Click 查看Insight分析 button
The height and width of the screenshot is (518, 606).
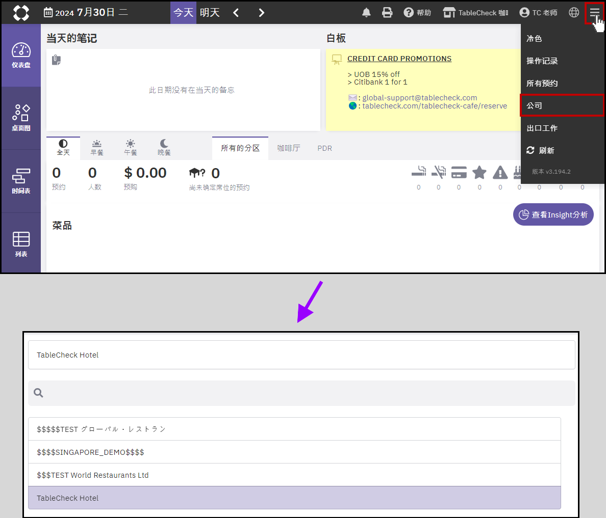pyautogui.click(x=553, y=214)
